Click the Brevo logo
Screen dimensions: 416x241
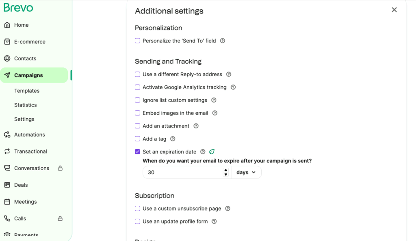(18, 8)
